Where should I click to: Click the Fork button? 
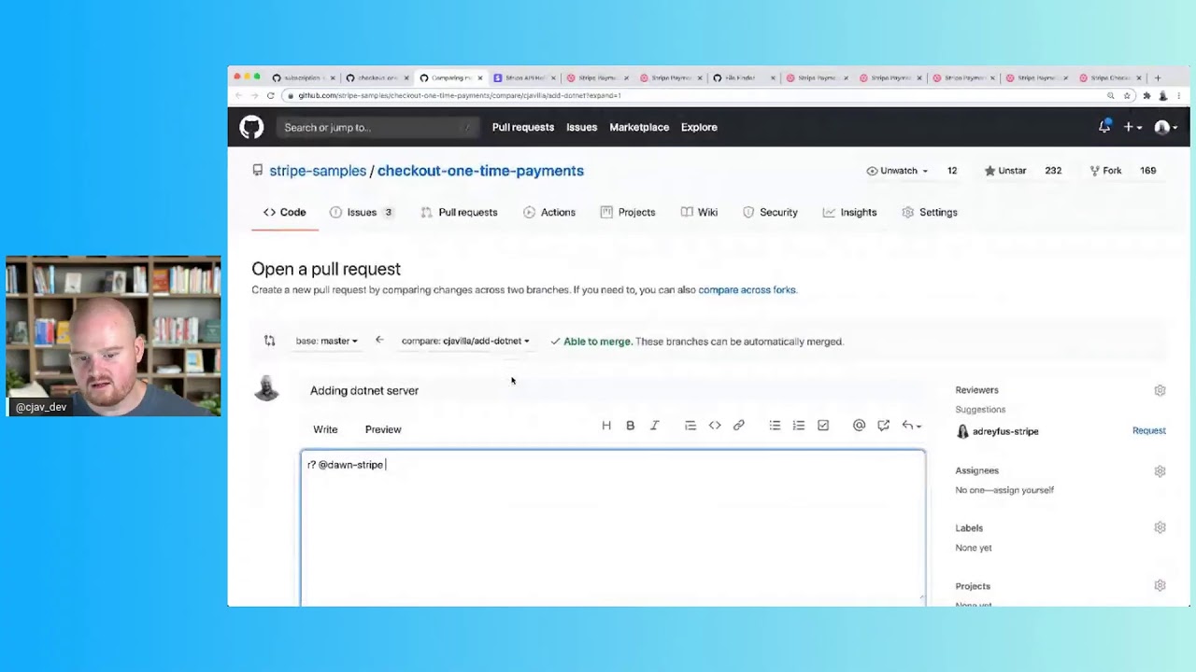click(1106, 171)
